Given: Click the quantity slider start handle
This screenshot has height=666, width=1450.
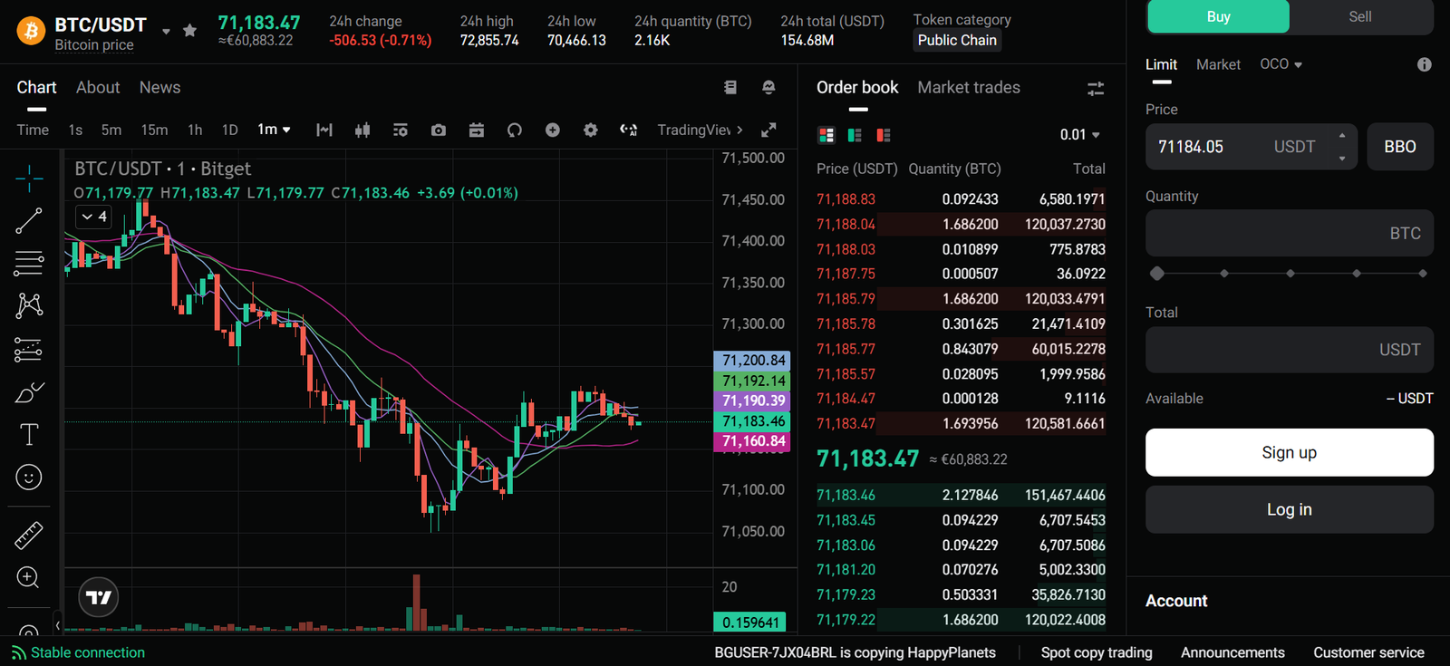Looking at the screenshot, I should 1156,273.
